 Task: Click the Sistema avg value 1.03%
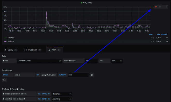pyautogui.click(x=158, y=41)
